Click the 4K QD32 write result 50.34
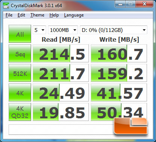Image resolution: width=156 pixels, height=142 pixels. (x=119, y=112)
